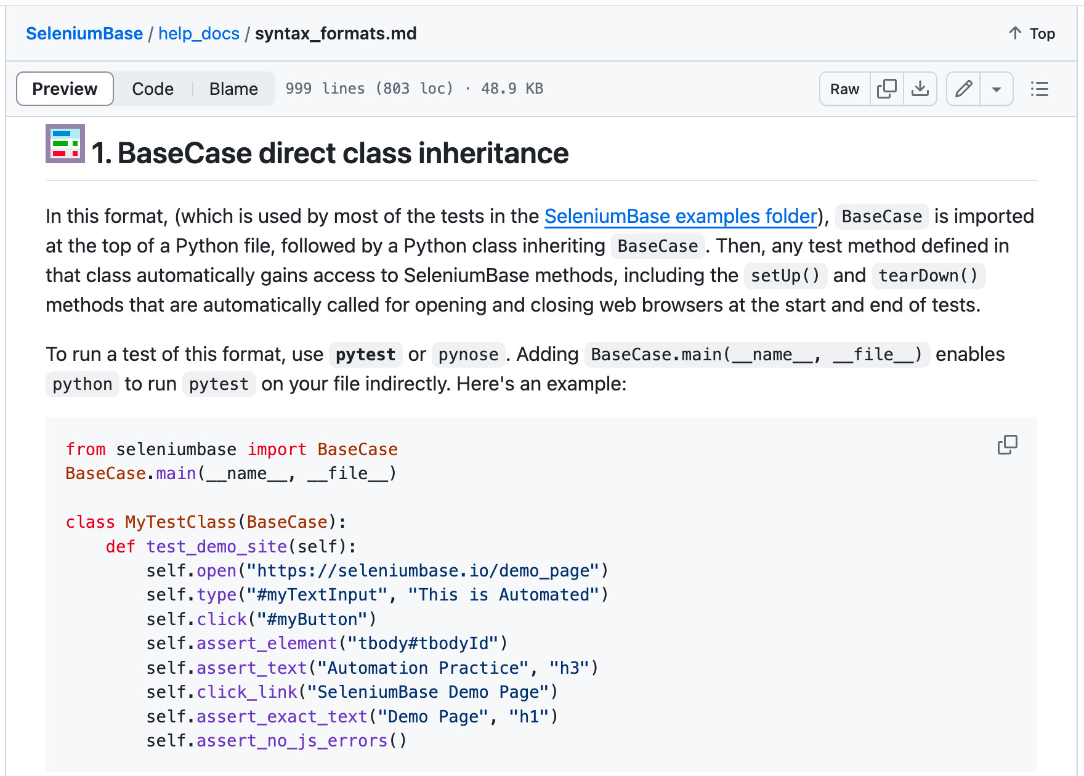The height and width of the screenshot is (776, 1084).
Task: Copy raw file contents icon
Action: coord(886,89)
